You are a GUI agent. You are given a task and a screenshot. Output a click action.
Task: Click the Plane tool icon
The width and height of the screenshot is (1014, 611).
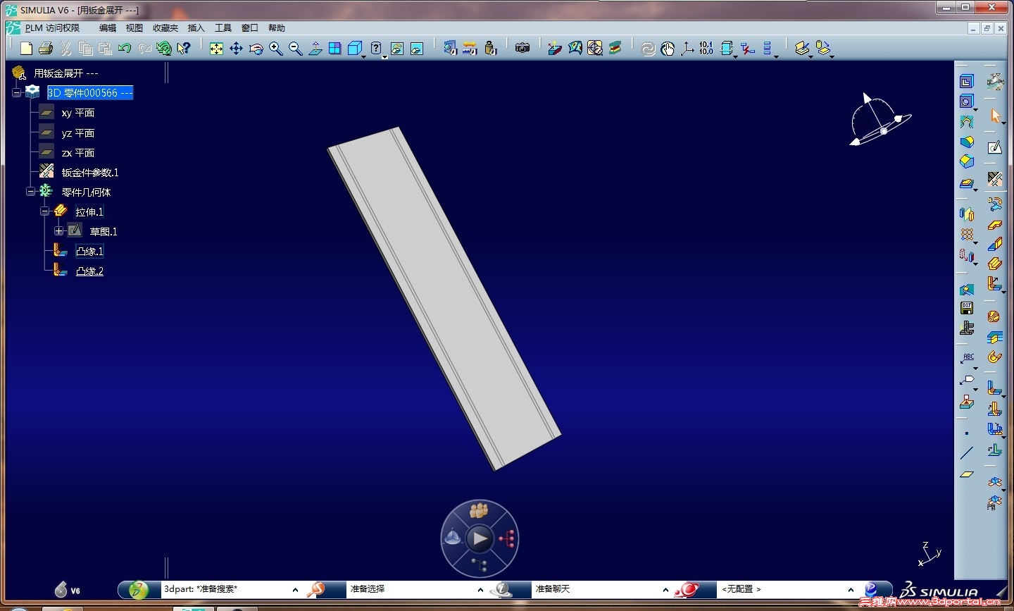click(967, 474)
